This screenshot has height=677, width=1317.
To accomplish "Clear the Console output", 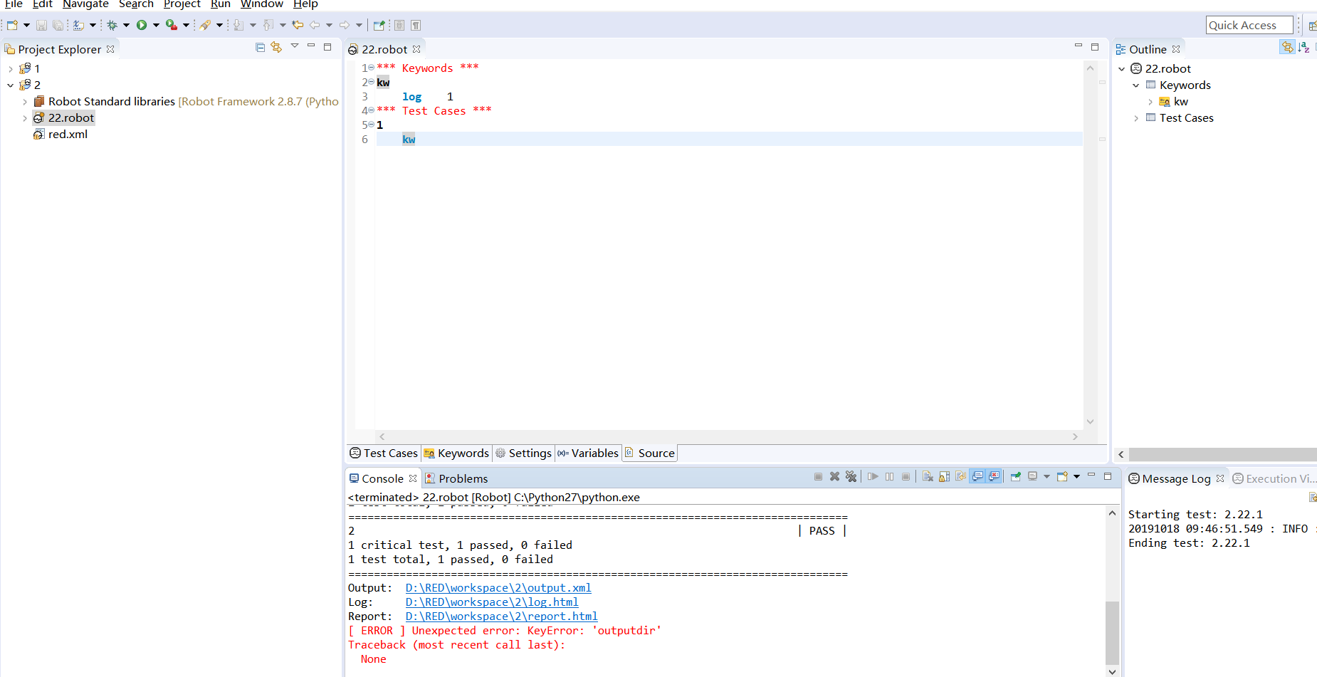I will (928, 476).
